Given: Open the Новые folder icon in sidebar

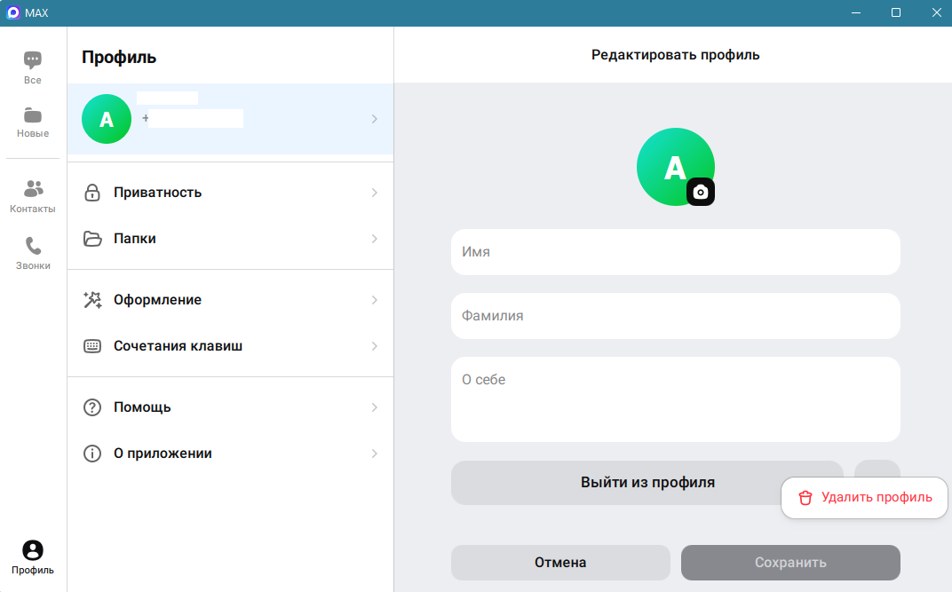Looking at the screenshot, I should click(x=33, y=115).
